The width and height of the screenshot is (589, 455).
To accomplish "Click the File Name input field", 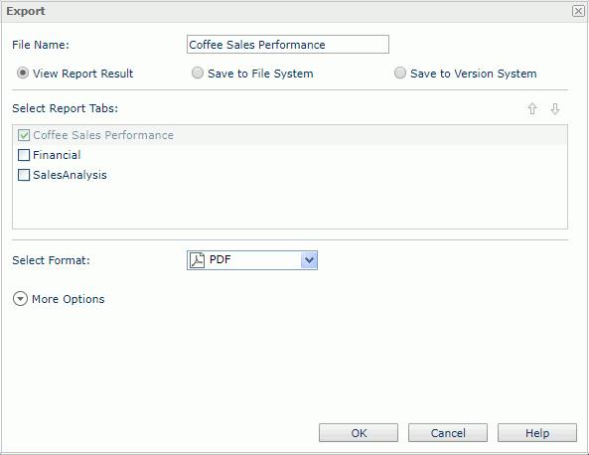I will pos(288,45).
